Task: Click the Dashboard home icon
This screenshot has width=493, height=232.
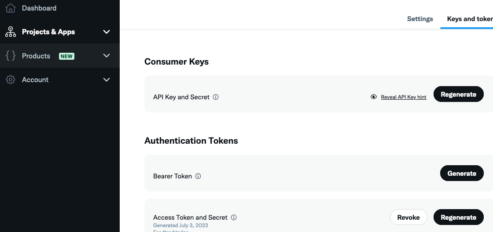Action: tap(10, 8)
